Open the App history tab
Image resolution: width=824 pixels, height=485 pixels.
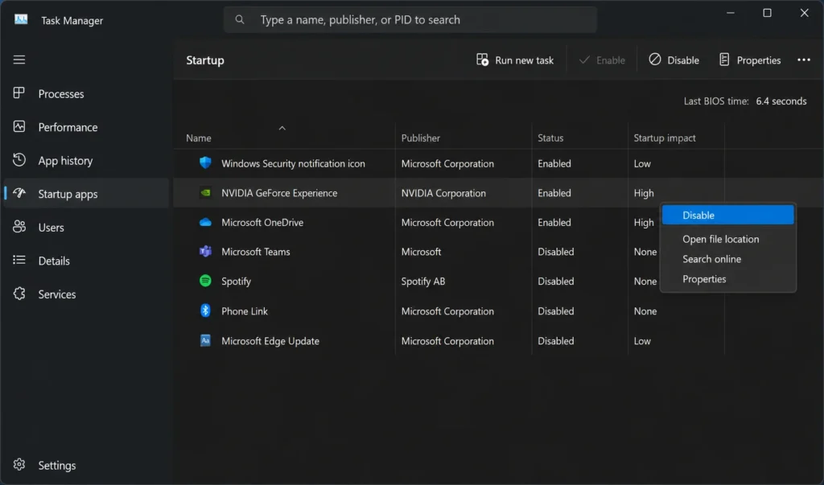click(x=87, y=160)
